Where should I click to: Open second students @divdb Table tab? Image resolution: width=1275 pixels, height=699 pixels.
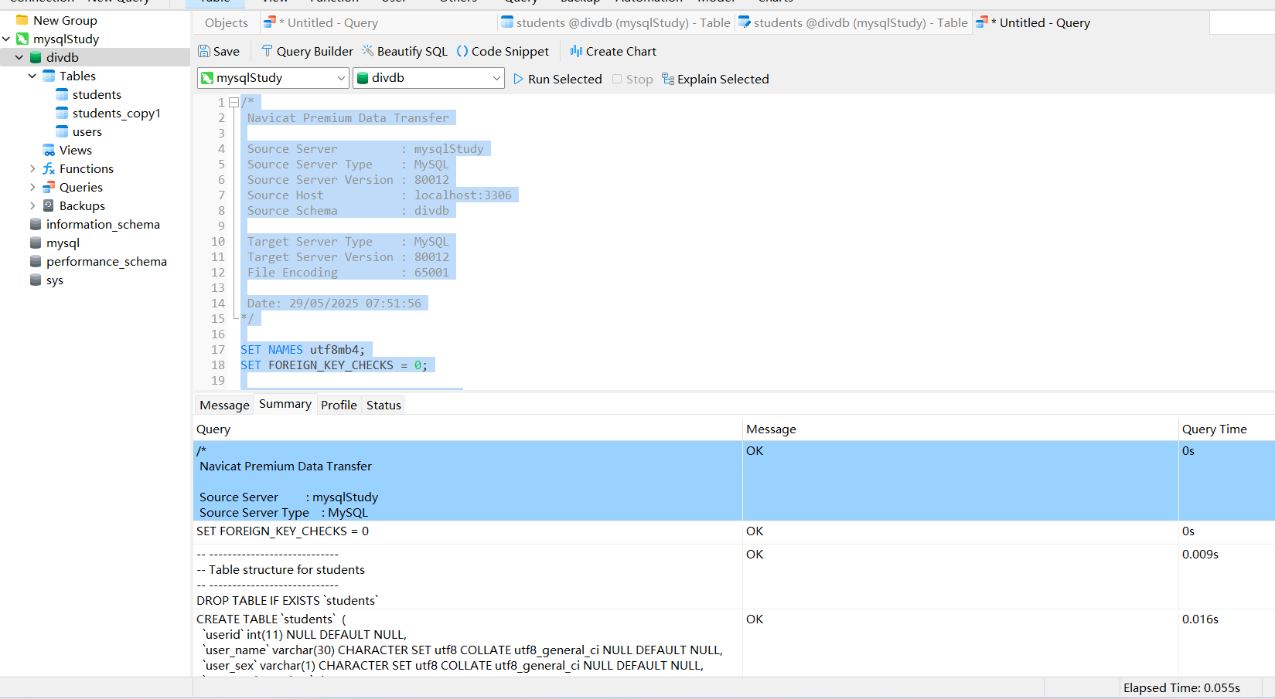[853, 23]
